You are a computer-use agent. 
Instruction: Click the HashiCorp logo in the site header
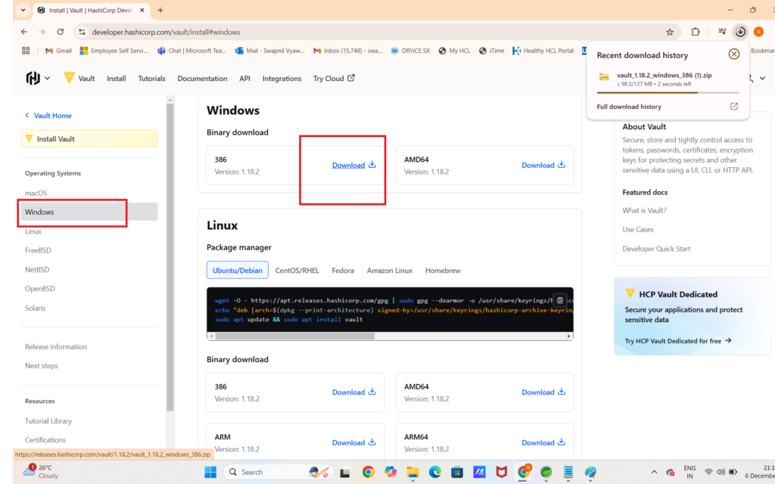point(33,78)
